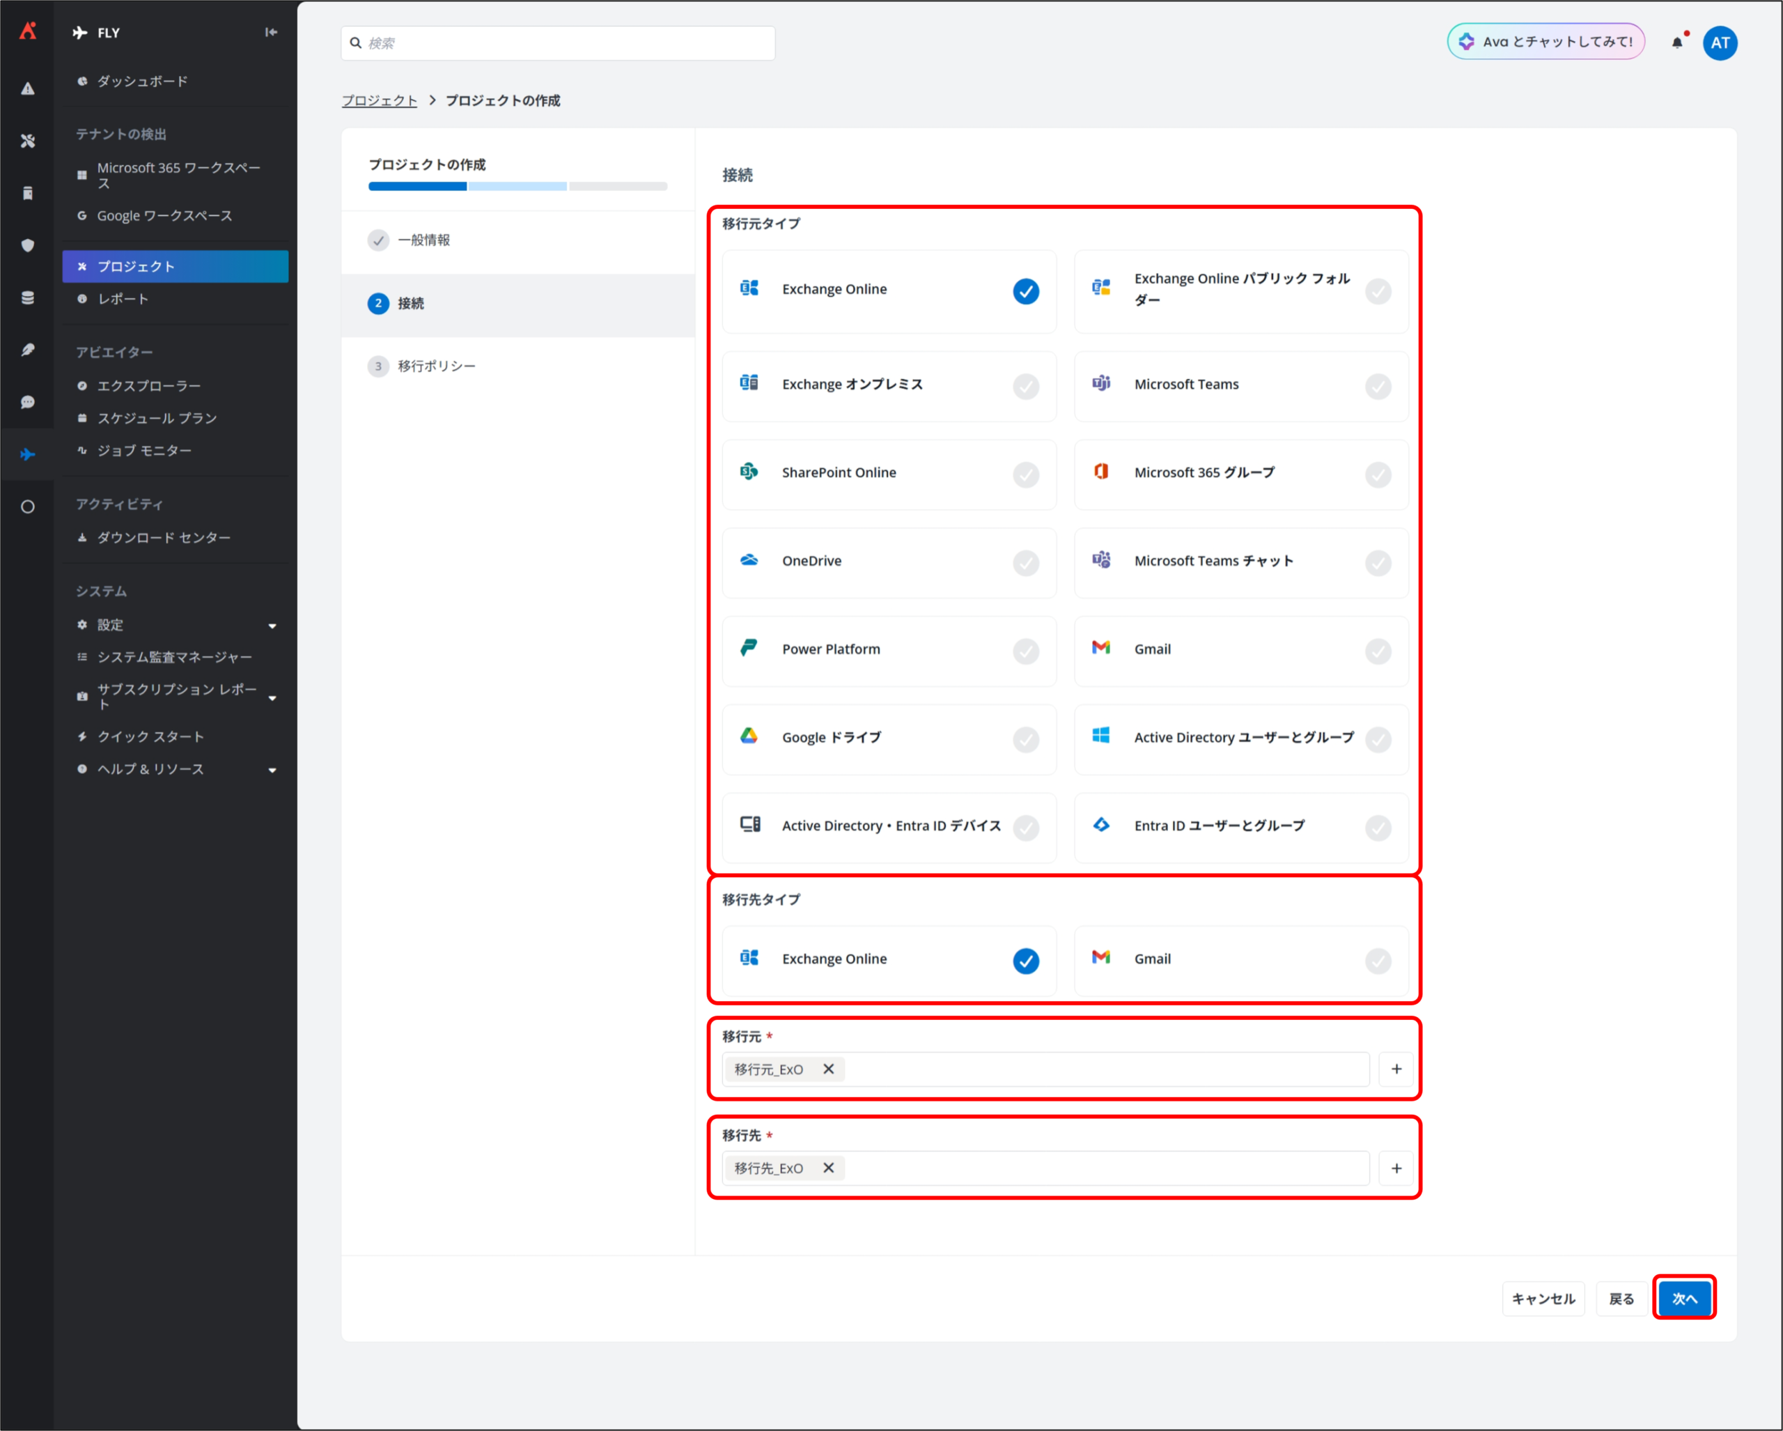Viewport: 1783px width, 1431px height.
Task: Click the warning triangle icon in left rail
Action: coord(28,88)
